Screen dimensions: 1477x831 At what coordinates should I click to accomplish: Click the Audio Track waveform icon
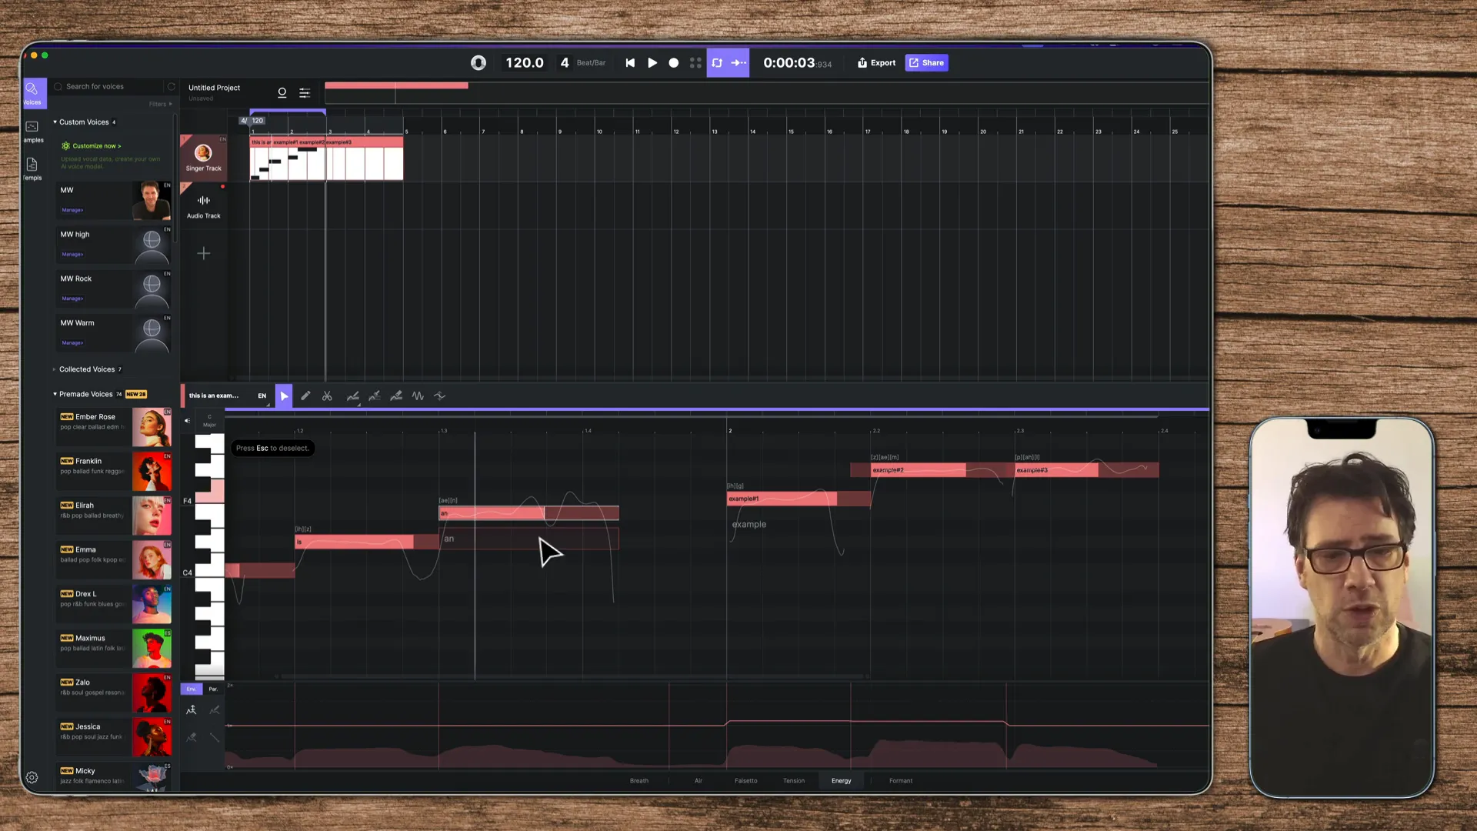click(204, 201)
